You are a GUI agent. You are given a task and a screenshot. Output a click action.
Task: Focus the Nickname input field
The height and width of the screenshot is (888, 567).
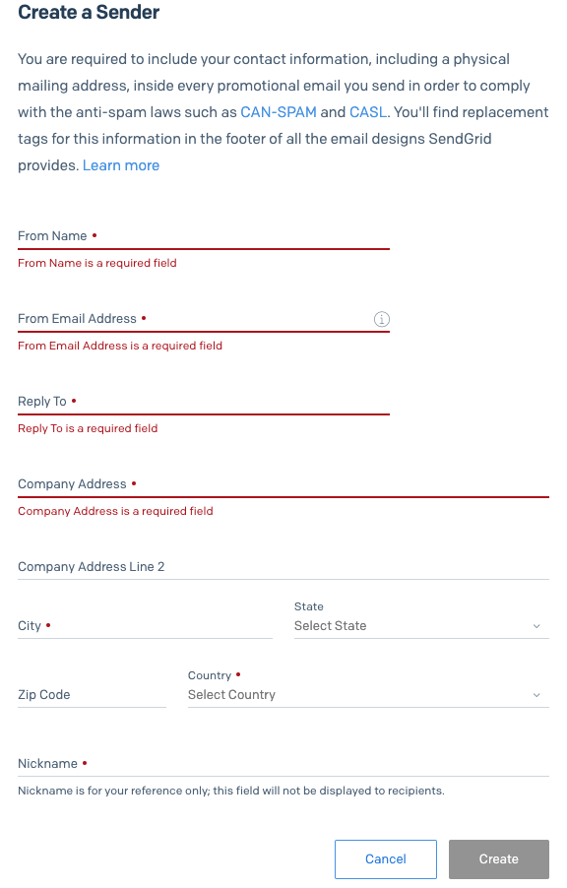pyautogui.click(x=283, y=764)
